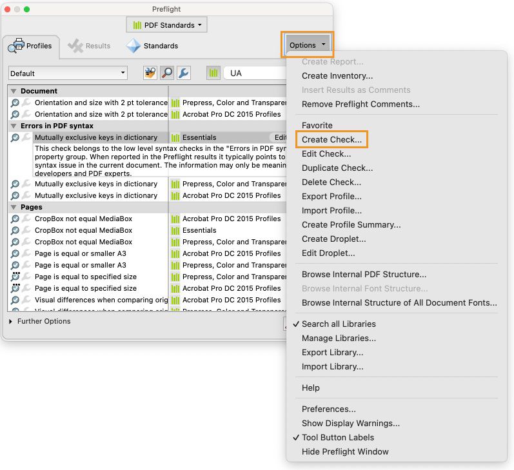Select 'Mutually exclusive keys in dictionary' Acrobat Pro DC row
Image resolution: width=514 pixels, height=470 pixels.
point(147,195)
